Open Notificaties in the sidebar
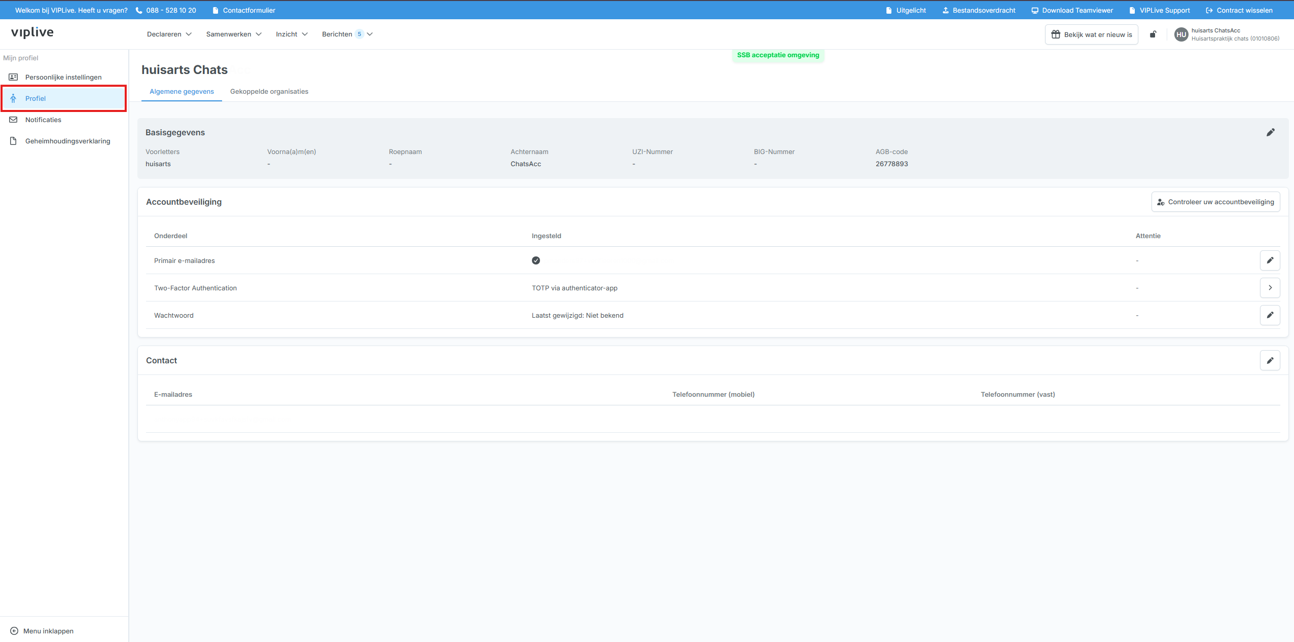This screenshot has height=642, width=1294. pyautogui.click(x=64, y=120)
